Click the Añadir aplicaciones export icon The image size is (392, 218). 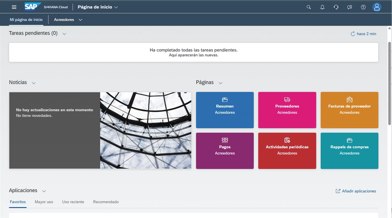338,191
